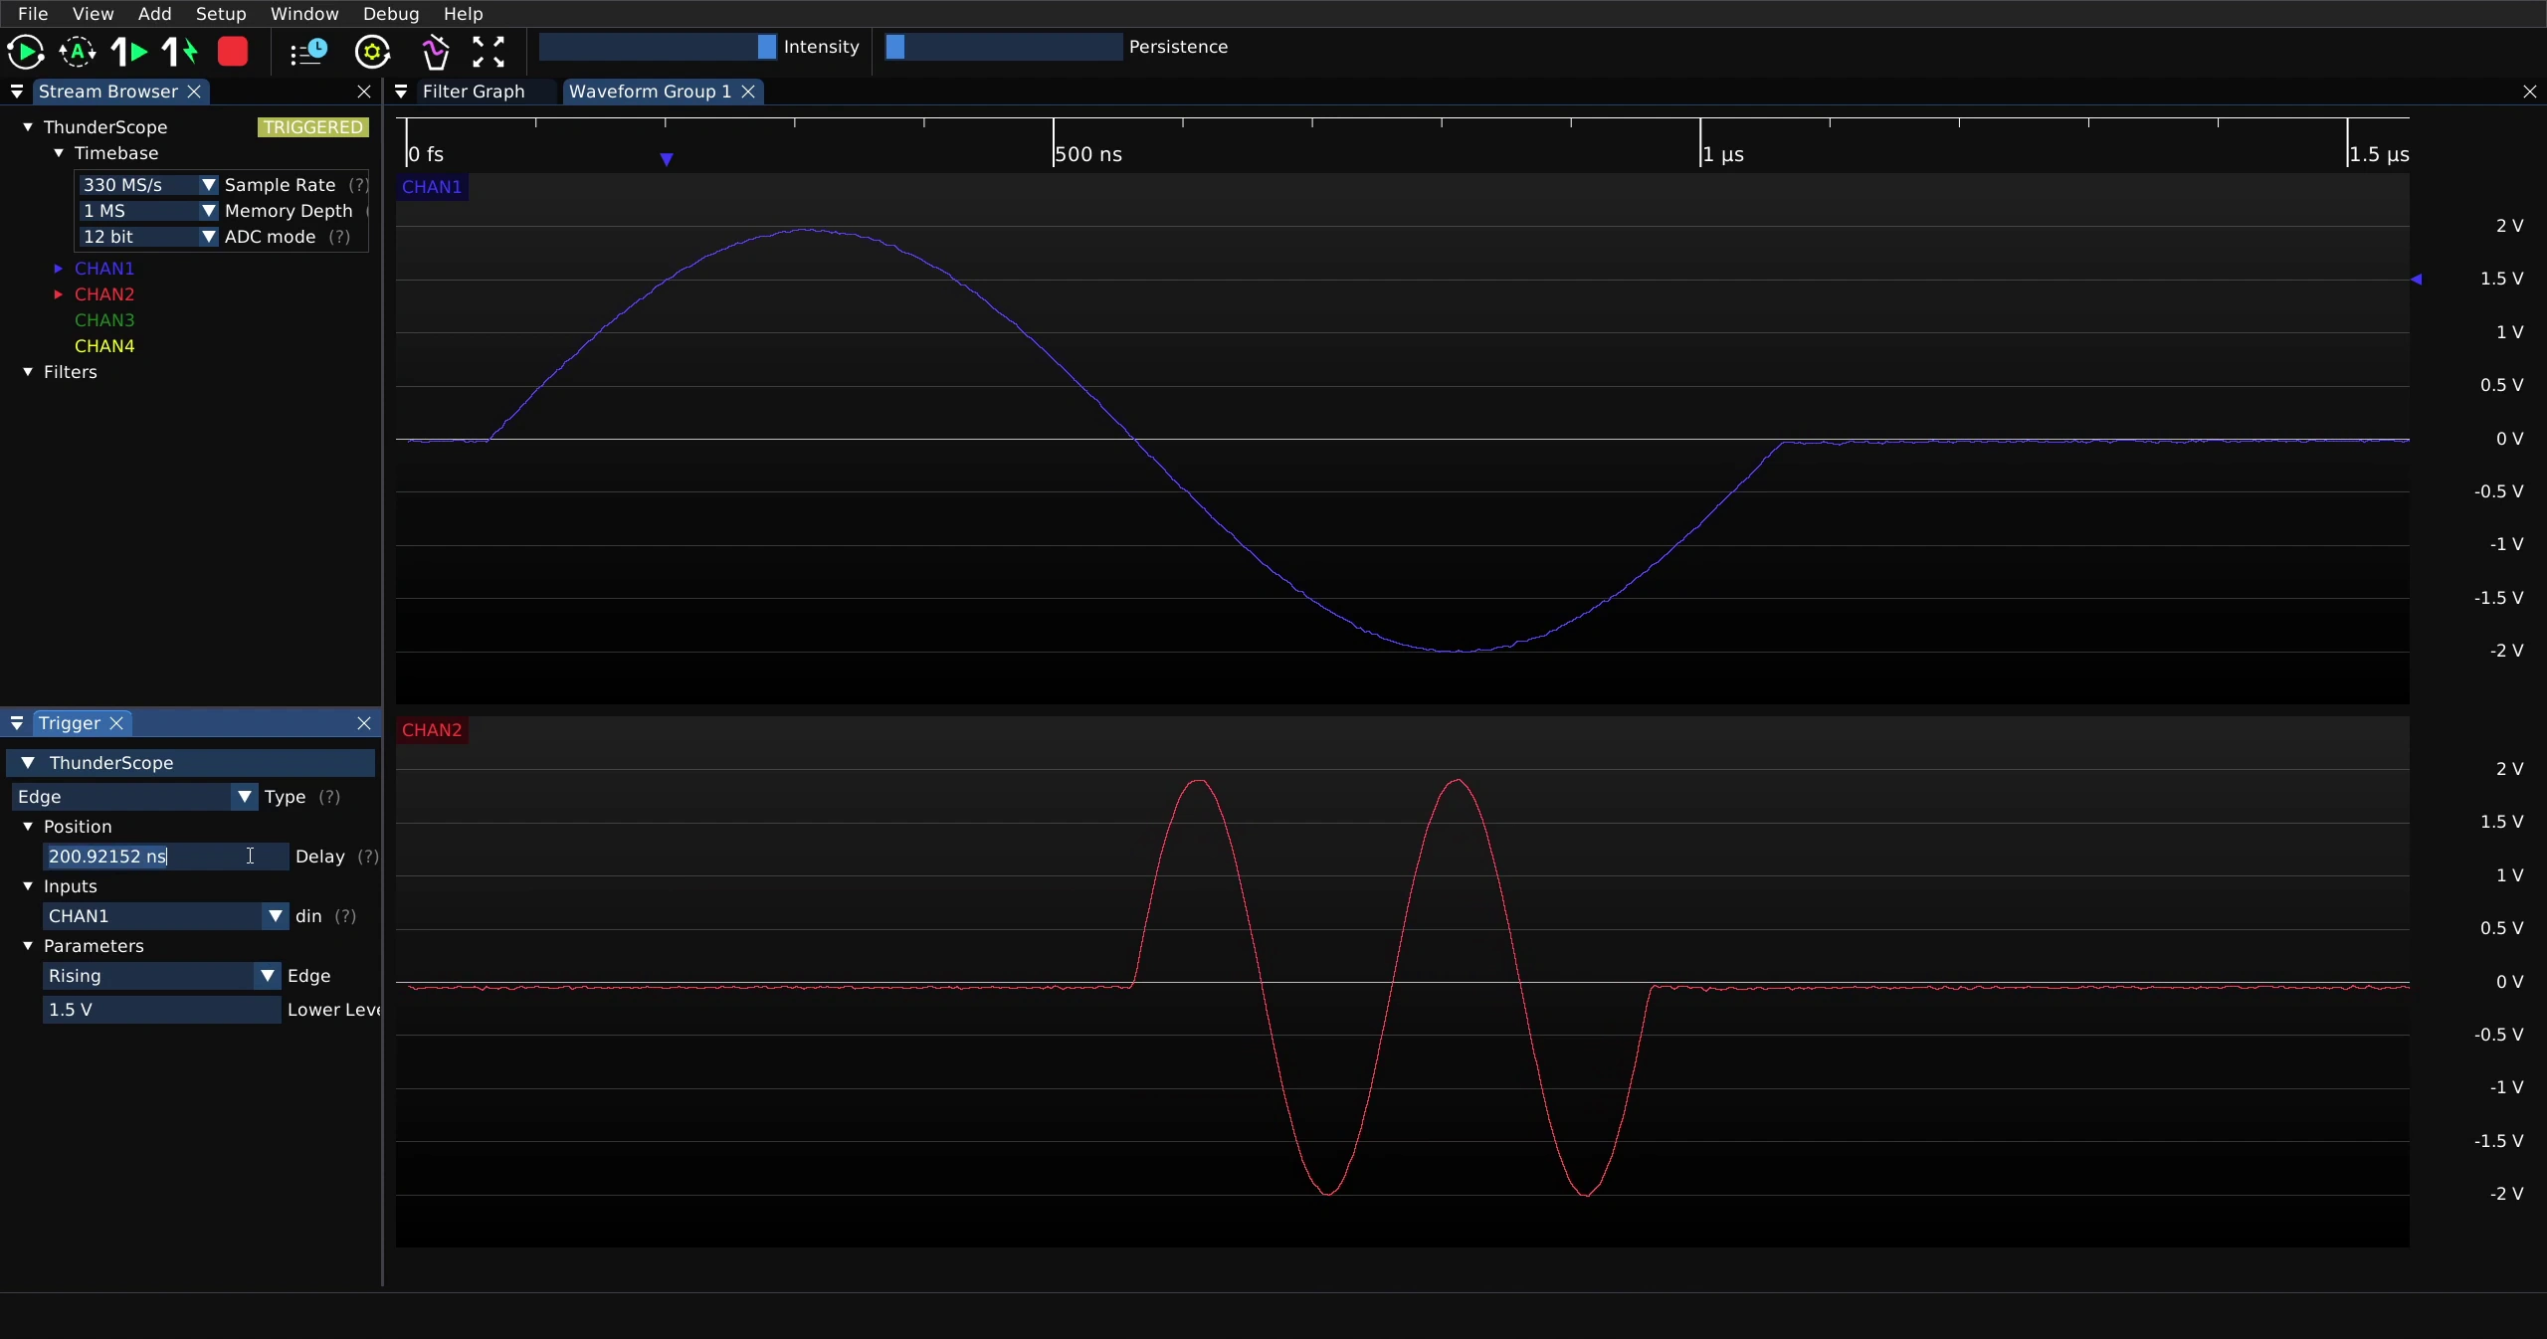Toggle fullscreen with the arrows icon
The width and height of the screenshot is (2547, 1339).
[489, 52]
